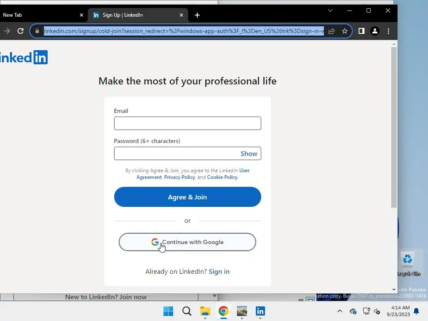This screenshot has width=428, height=321.
Task: Open Windows taskbar search
Action: pos(187,311)
